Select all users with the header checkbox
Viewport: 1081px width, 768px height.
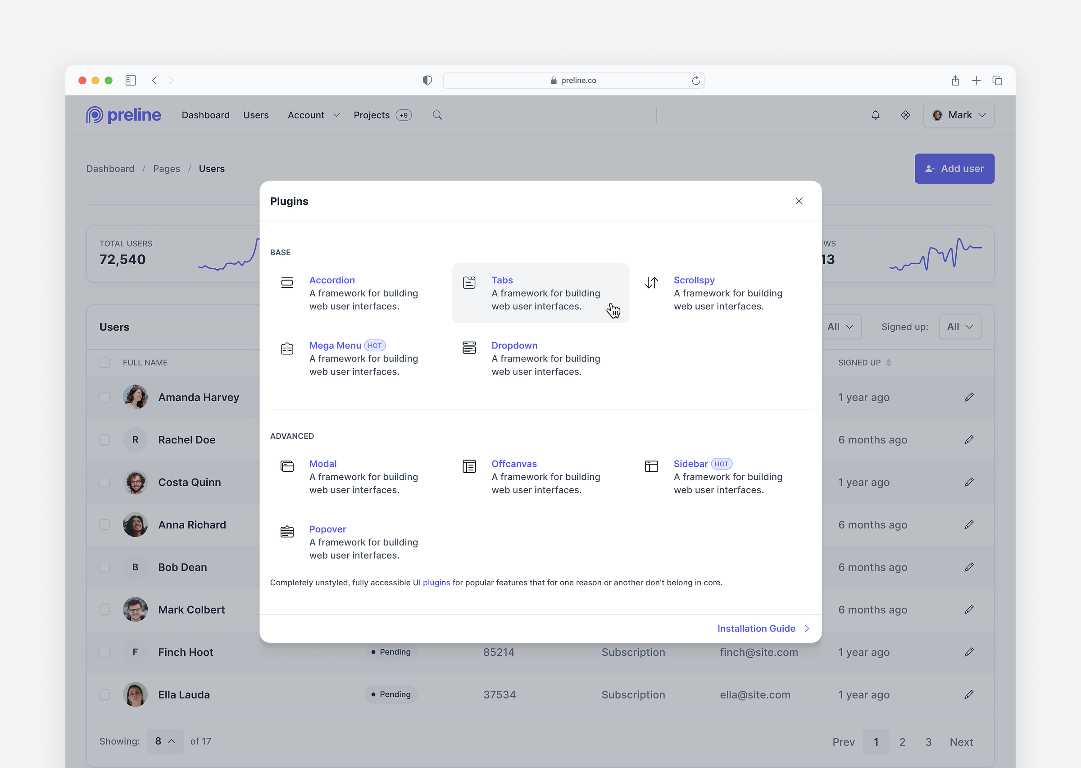click(x=104, y=363)
